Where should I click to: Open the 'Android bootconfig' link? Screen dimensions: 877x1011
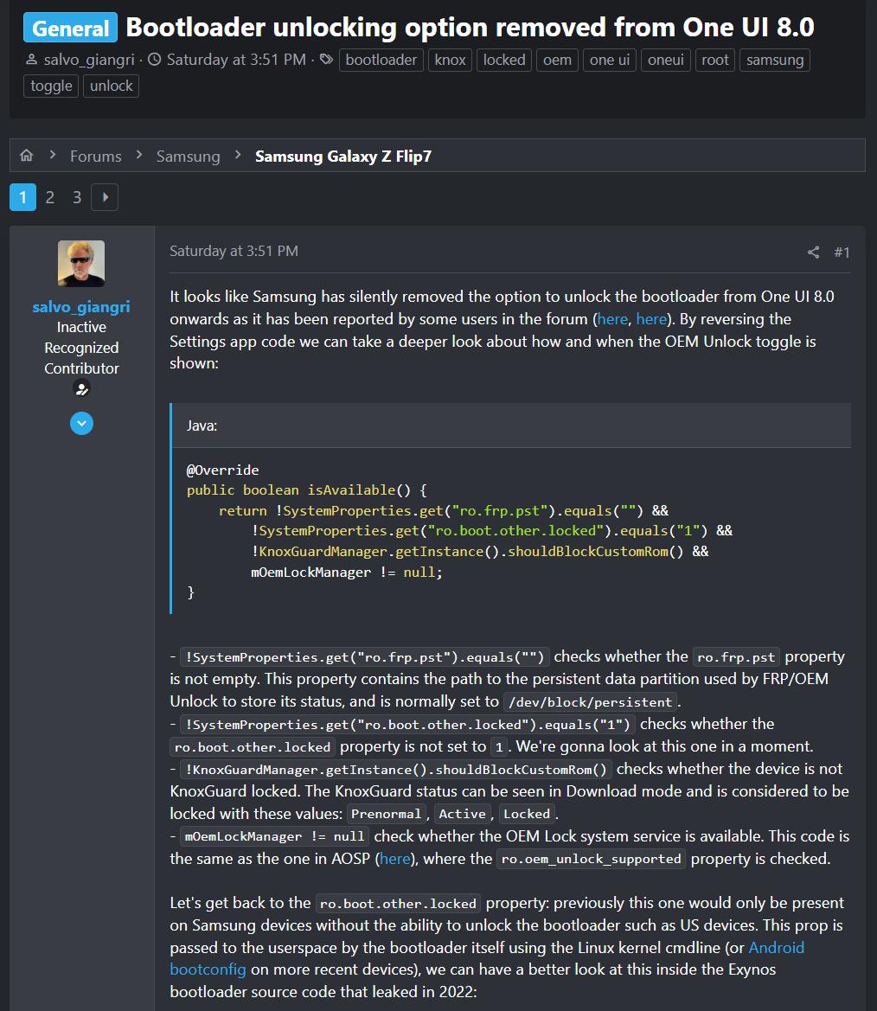(777, 948)
